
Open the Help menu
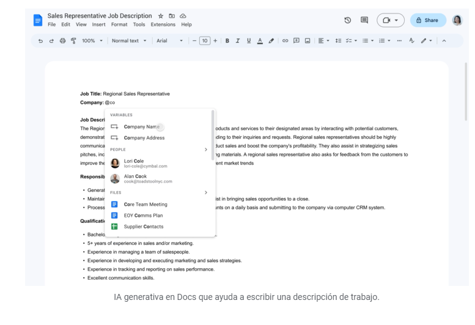[186, 24]
